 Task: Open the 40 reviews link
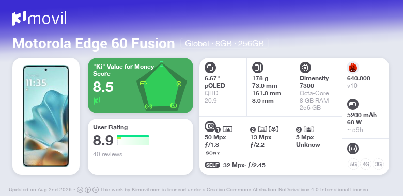(107, 154)
